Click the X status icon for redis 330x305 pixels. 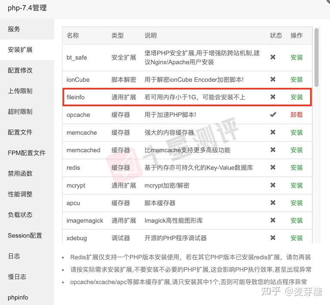(273, 167)
